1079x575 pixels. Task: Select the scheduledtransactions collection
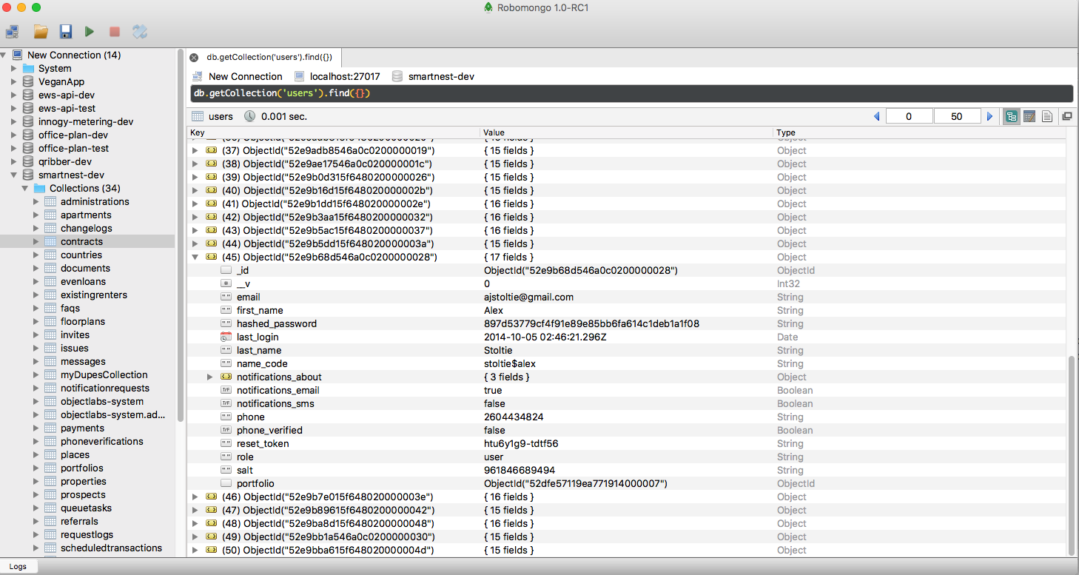(111, 548)
